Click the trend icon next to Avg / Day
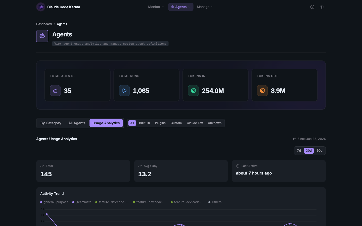Image resolution: width=362 pixels, height=226 pixels. point(140,166)
